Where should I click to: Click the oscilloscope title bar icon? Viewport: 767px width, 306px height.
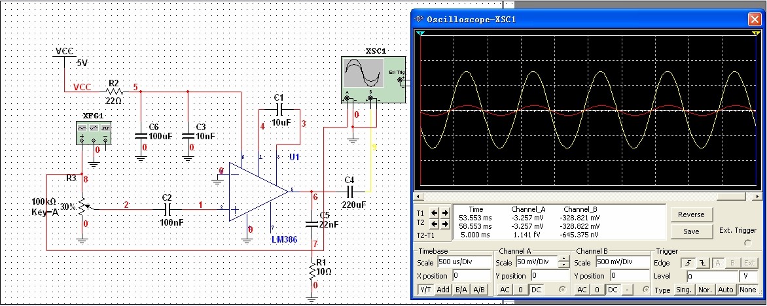[x=419, y=20]
